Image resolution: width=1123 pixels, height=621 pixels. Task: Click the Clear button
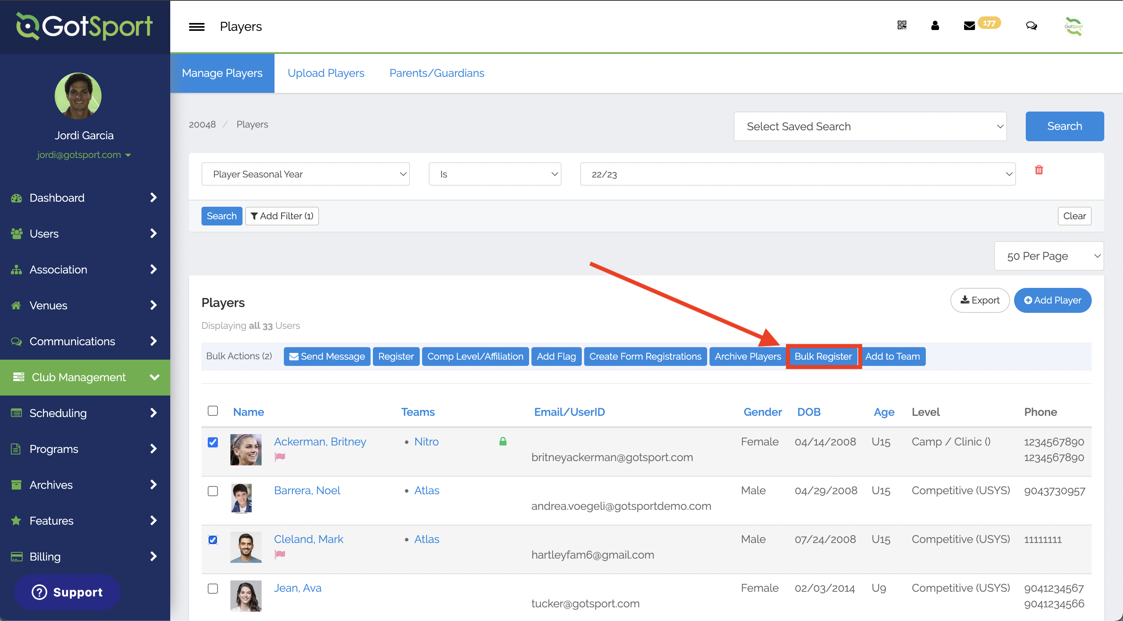pos(1075,216)
